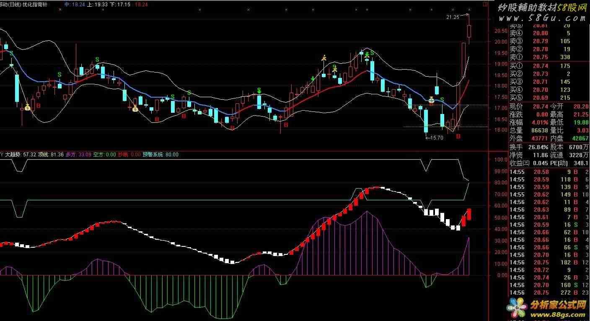Select the 卖③ 20.79 ask row
This screenshot has width=590, height=321.
549,41
